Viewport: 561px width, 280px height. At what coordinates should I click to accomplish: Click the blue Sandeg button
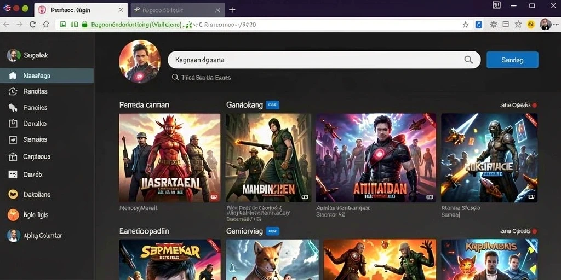(x=512, y=60)
